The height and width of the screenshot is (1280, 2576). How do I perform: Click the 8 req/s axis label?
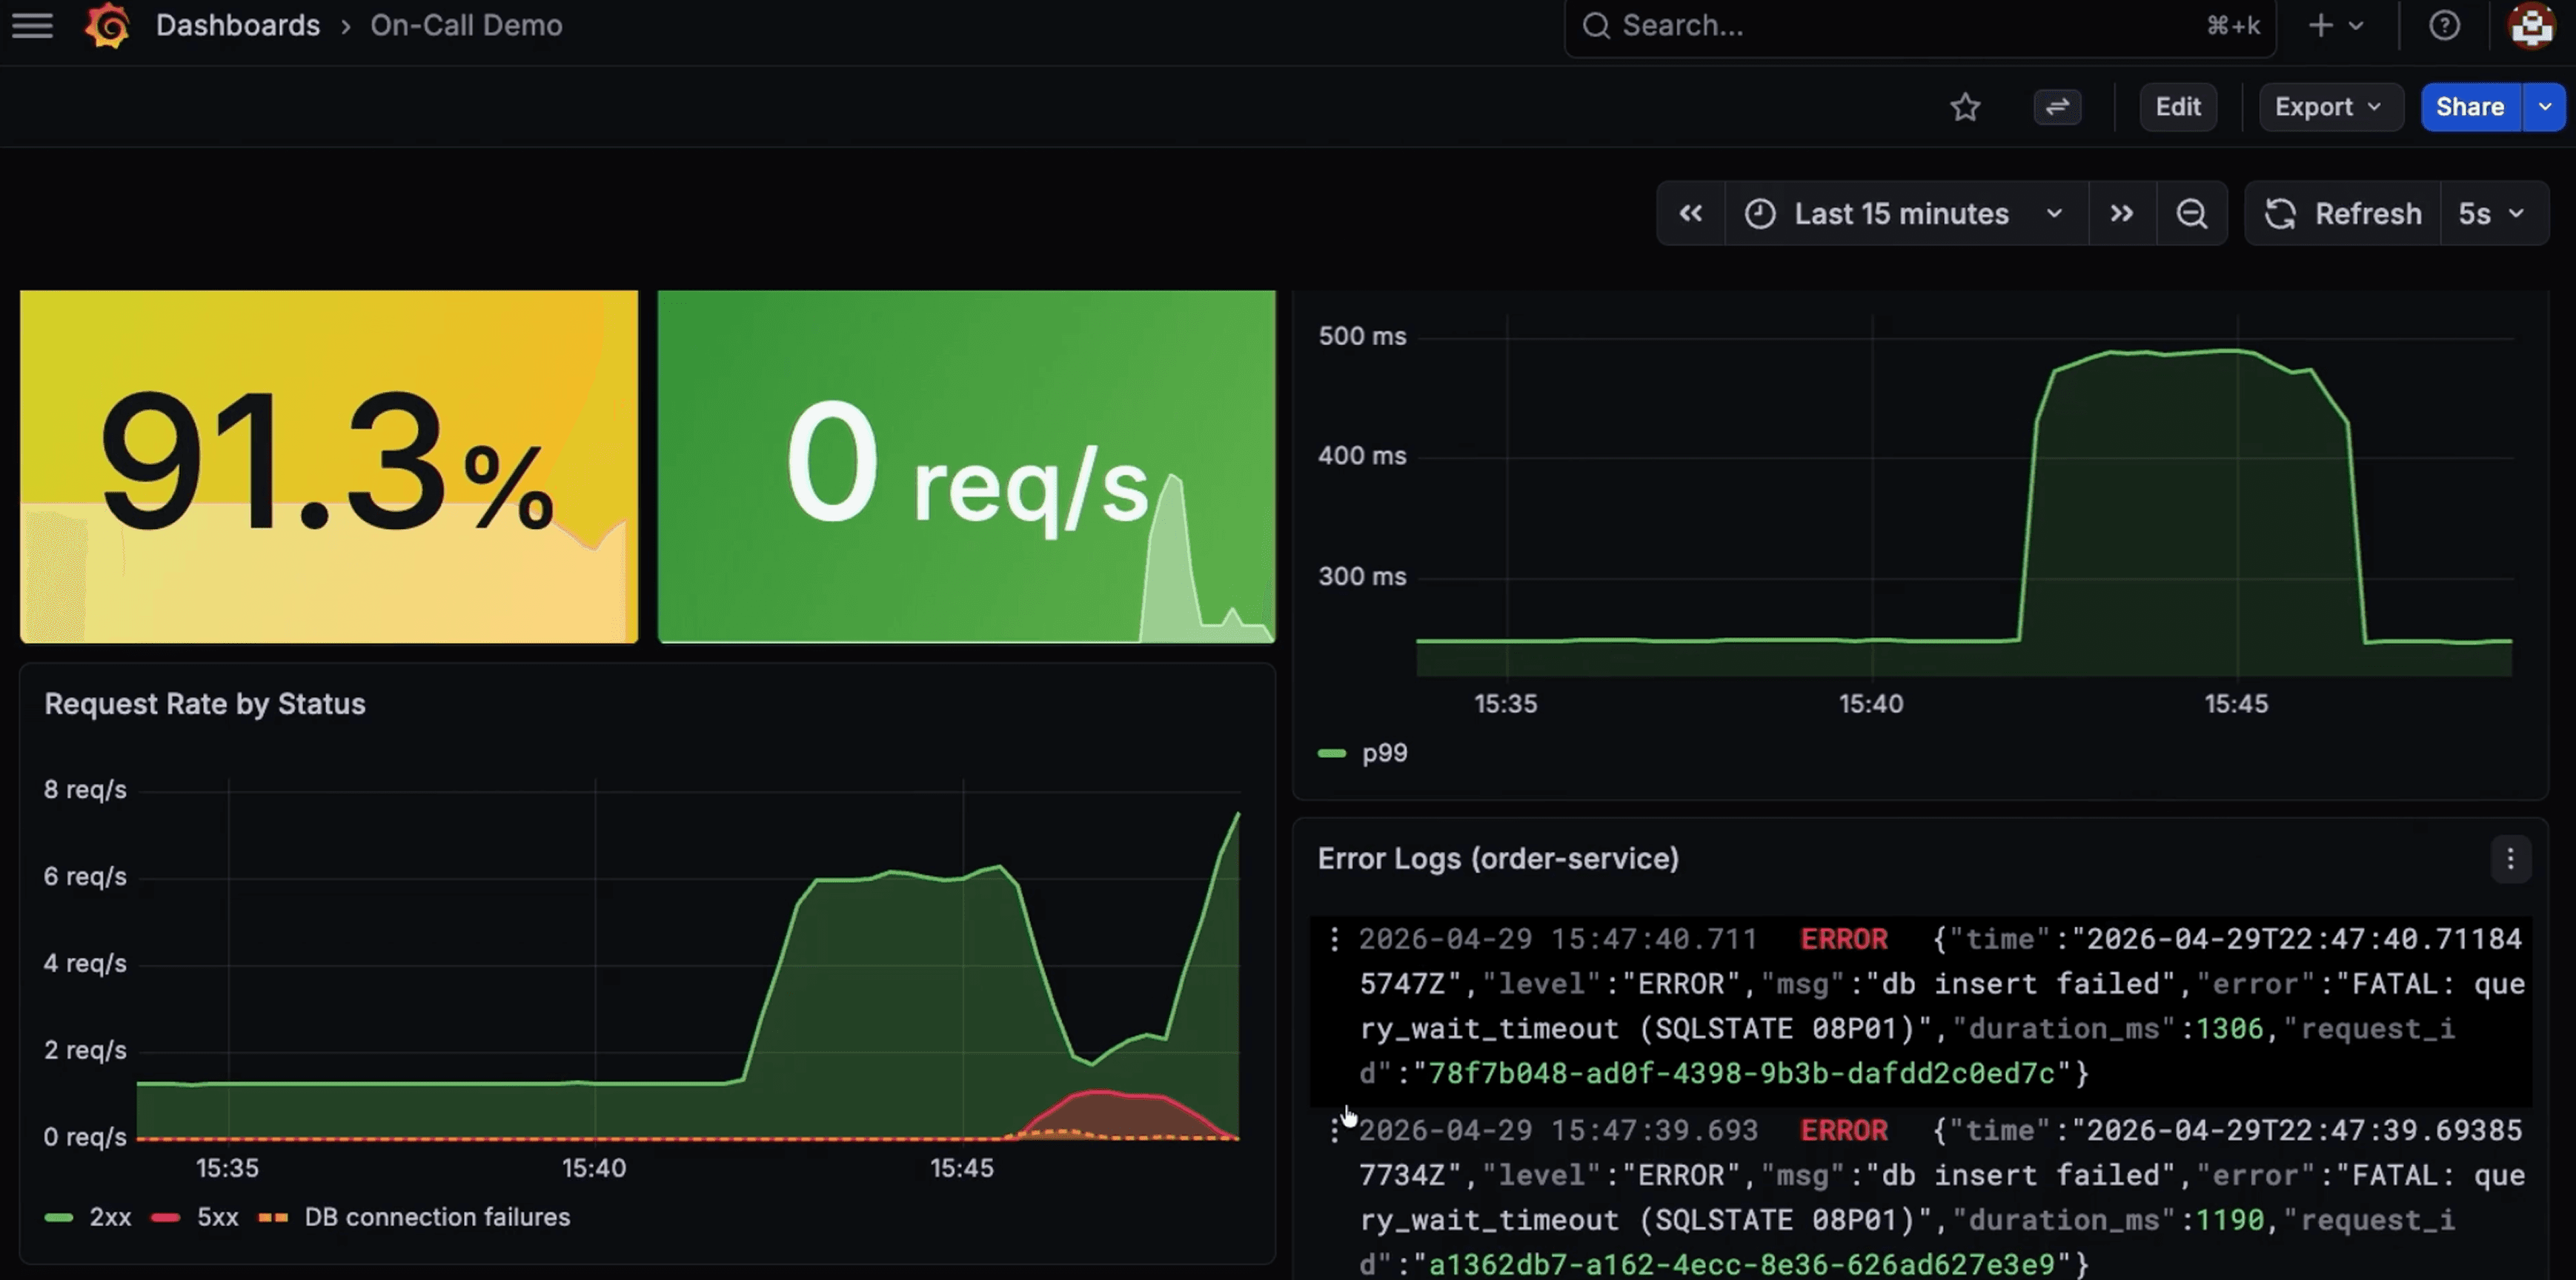85,790
